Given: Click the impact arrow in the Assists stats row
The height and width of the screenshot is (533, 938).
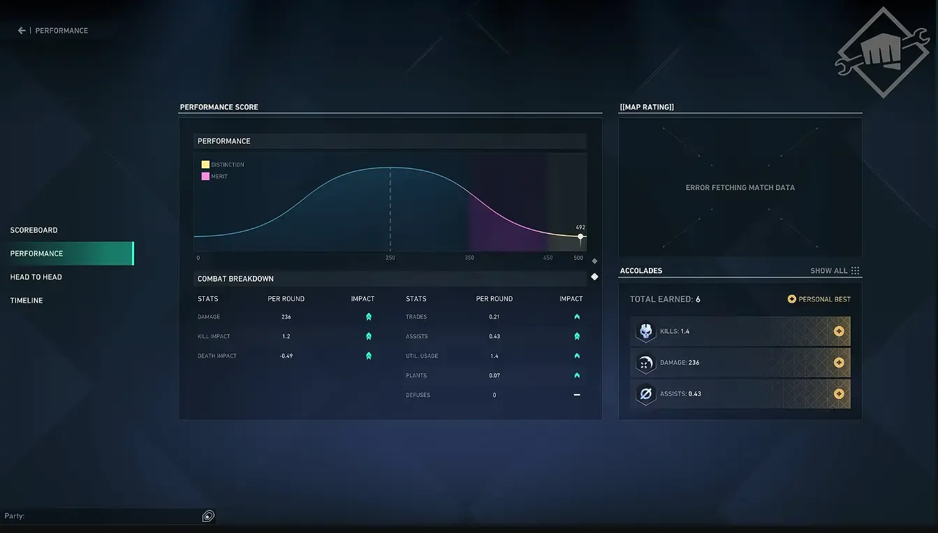Looking at the screenshot, I should point(577,337).
